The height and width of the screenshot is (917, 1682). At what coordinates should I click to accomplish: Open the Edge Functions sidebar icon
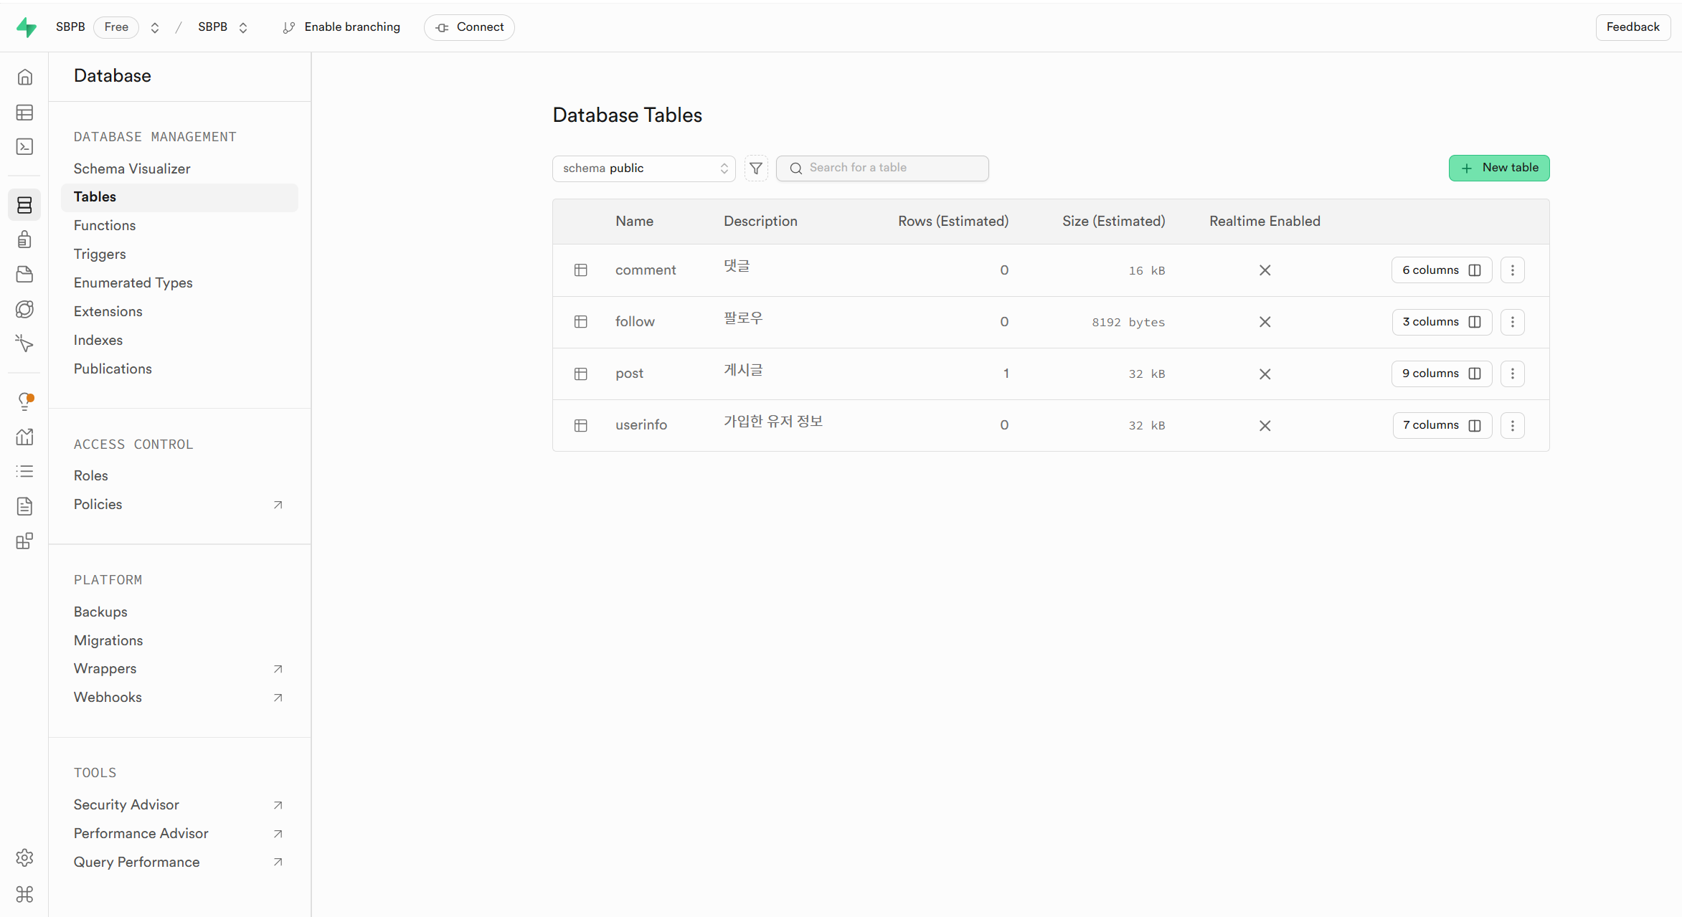coord(24,310)
